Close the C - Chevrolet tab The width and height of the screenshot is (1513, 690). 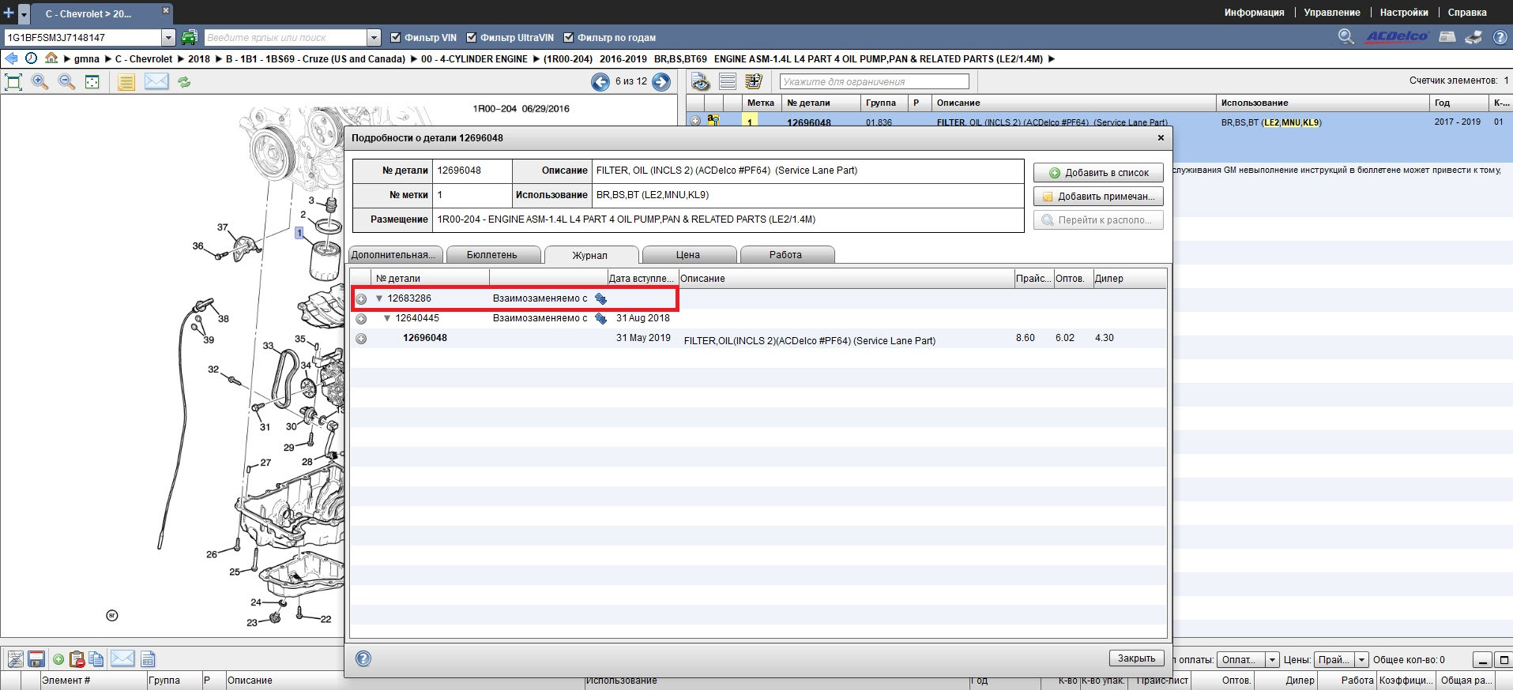165,10
